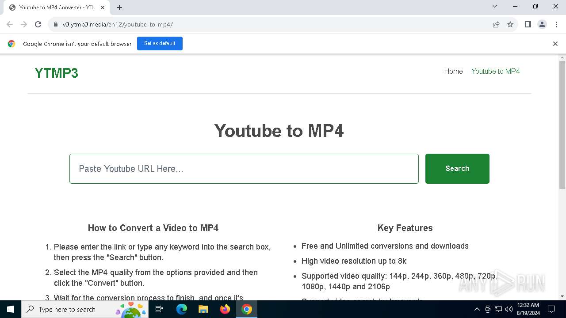566x318 pixels.
Task: Click the Windows search bar earth-hearts icon
Action: [x=131, y=310]
